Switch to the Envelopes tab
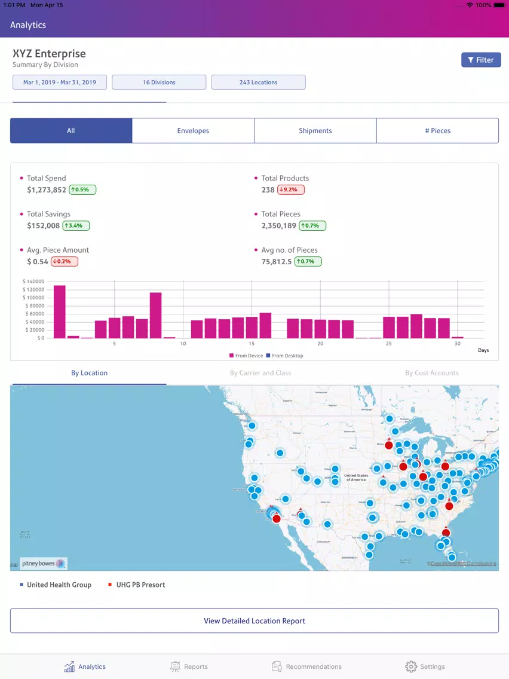The image size is (509, 679). click(193, 130)
